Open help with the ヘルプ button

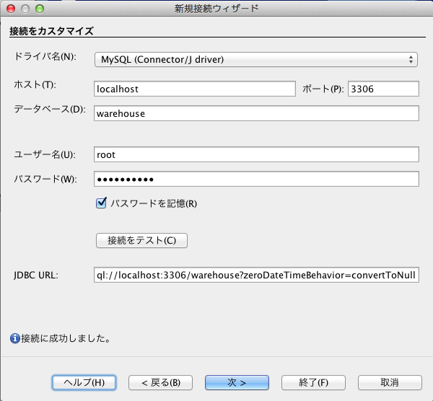(x=84, y=382)
